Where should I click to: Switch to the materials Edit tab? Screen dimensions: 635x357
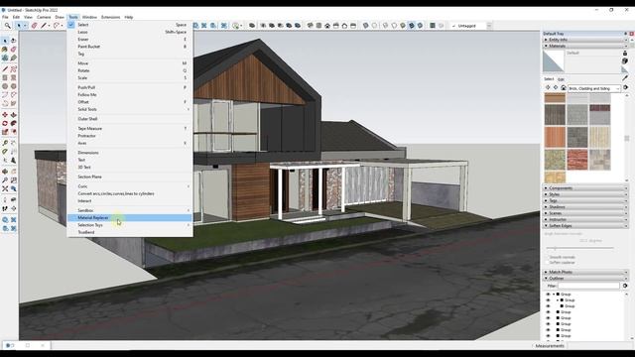[x=561, y=79]
